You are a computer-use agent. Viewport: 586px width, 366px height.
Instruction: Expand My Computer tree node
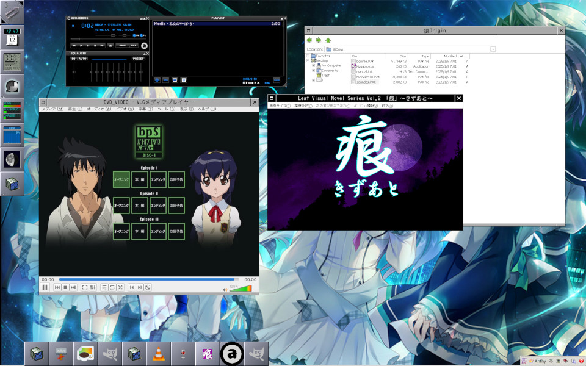(x=313, y=65)
